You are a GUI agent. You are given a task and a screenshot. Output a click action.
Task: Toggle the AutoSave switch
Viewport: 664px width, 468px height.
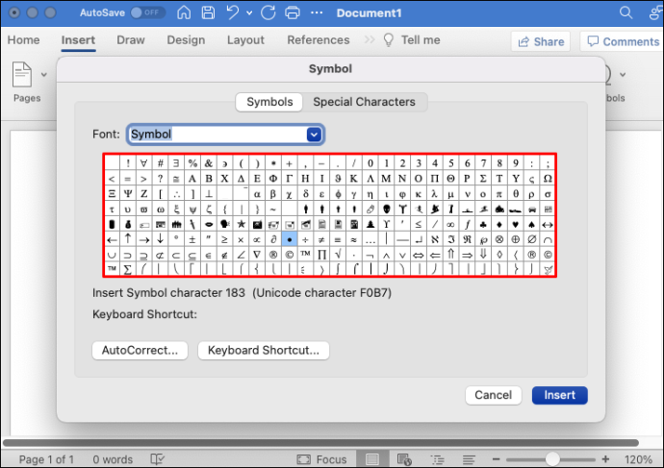(147, 12)
